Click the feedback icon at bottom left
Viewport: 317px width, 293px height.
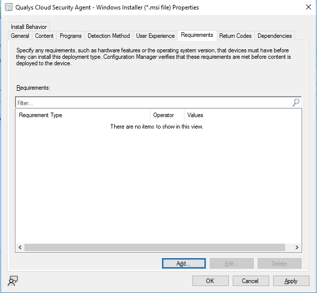13,281
